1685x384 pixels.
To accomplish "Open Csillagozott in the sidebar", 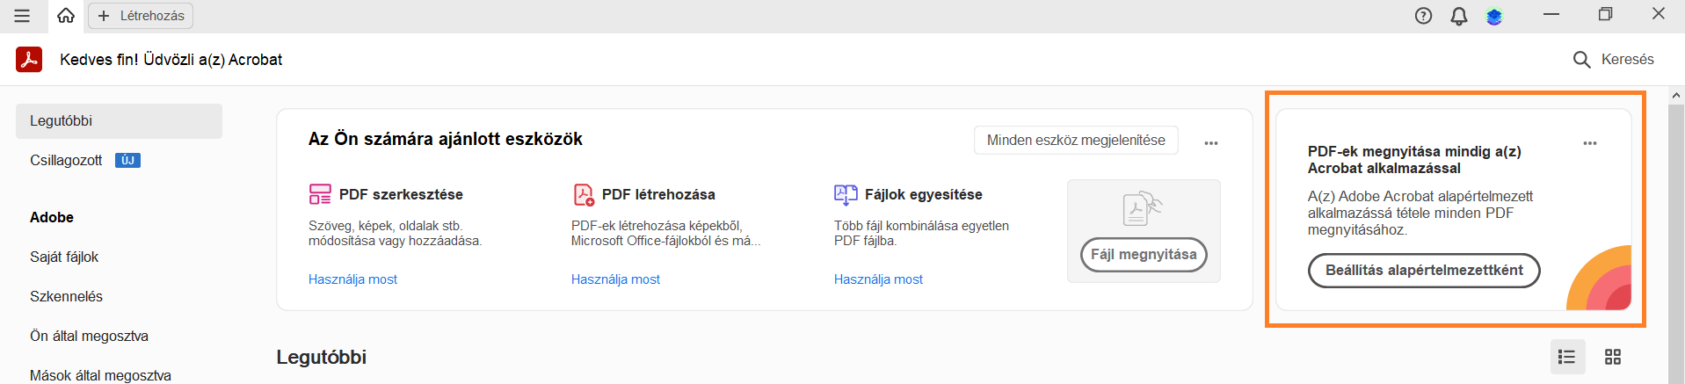I will pyautogui.click(x=67, y=161).
